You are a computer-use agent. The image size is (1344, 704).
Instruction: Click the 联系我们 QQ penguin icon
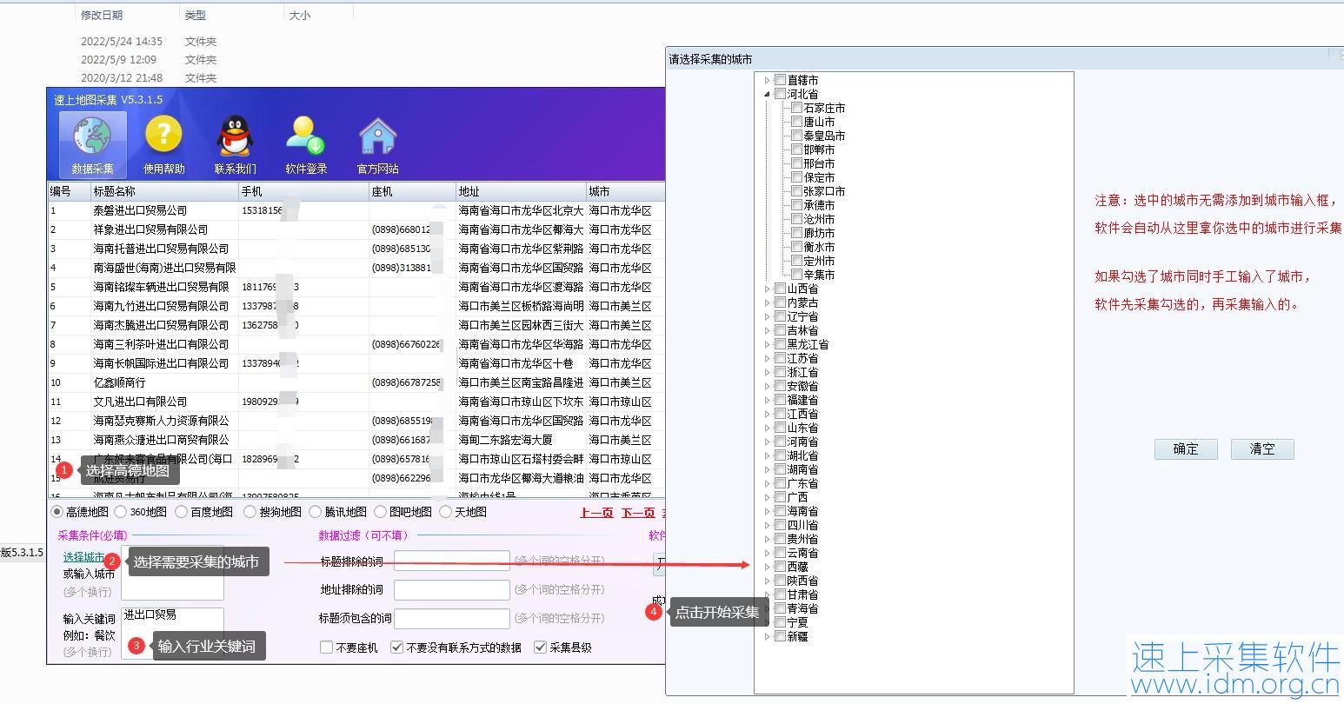[235, 144]
